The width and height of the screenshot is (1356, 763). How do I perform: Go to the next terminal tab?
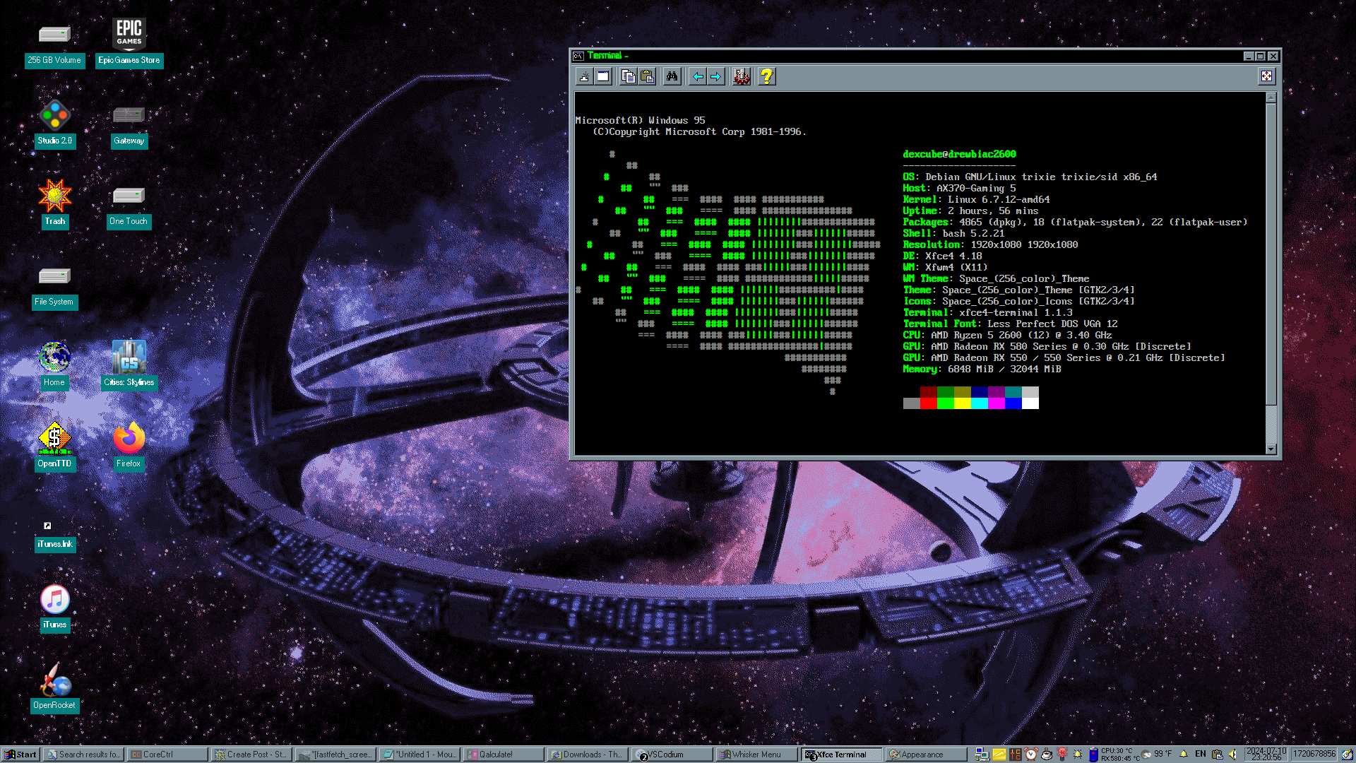pos(715,76)
